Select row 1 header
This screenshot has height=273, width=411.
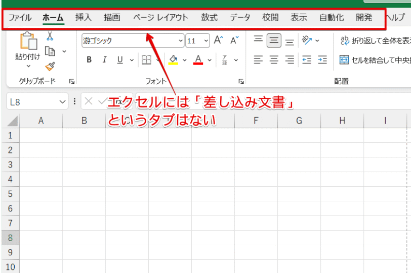(10, 136)
